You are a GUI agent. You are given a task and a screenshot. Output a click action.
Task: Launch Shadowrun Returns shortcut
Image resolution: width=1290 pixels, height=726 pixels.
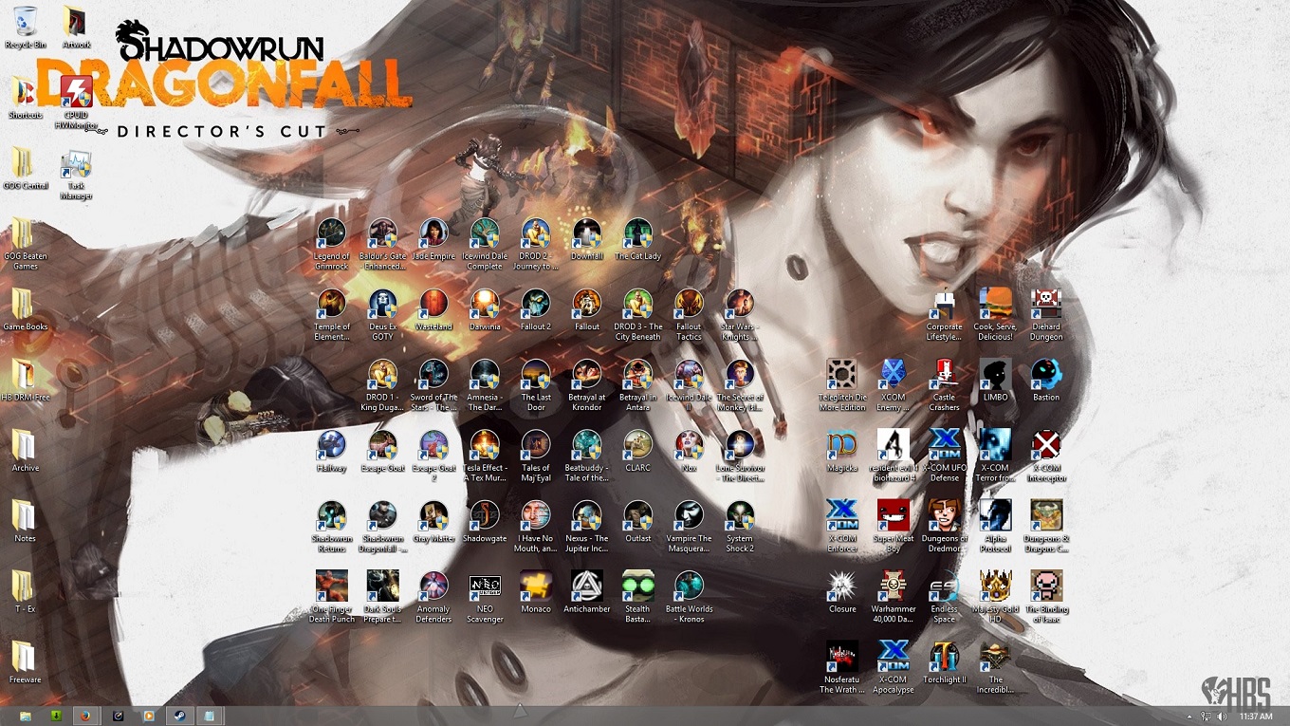(x=332, y=527)
